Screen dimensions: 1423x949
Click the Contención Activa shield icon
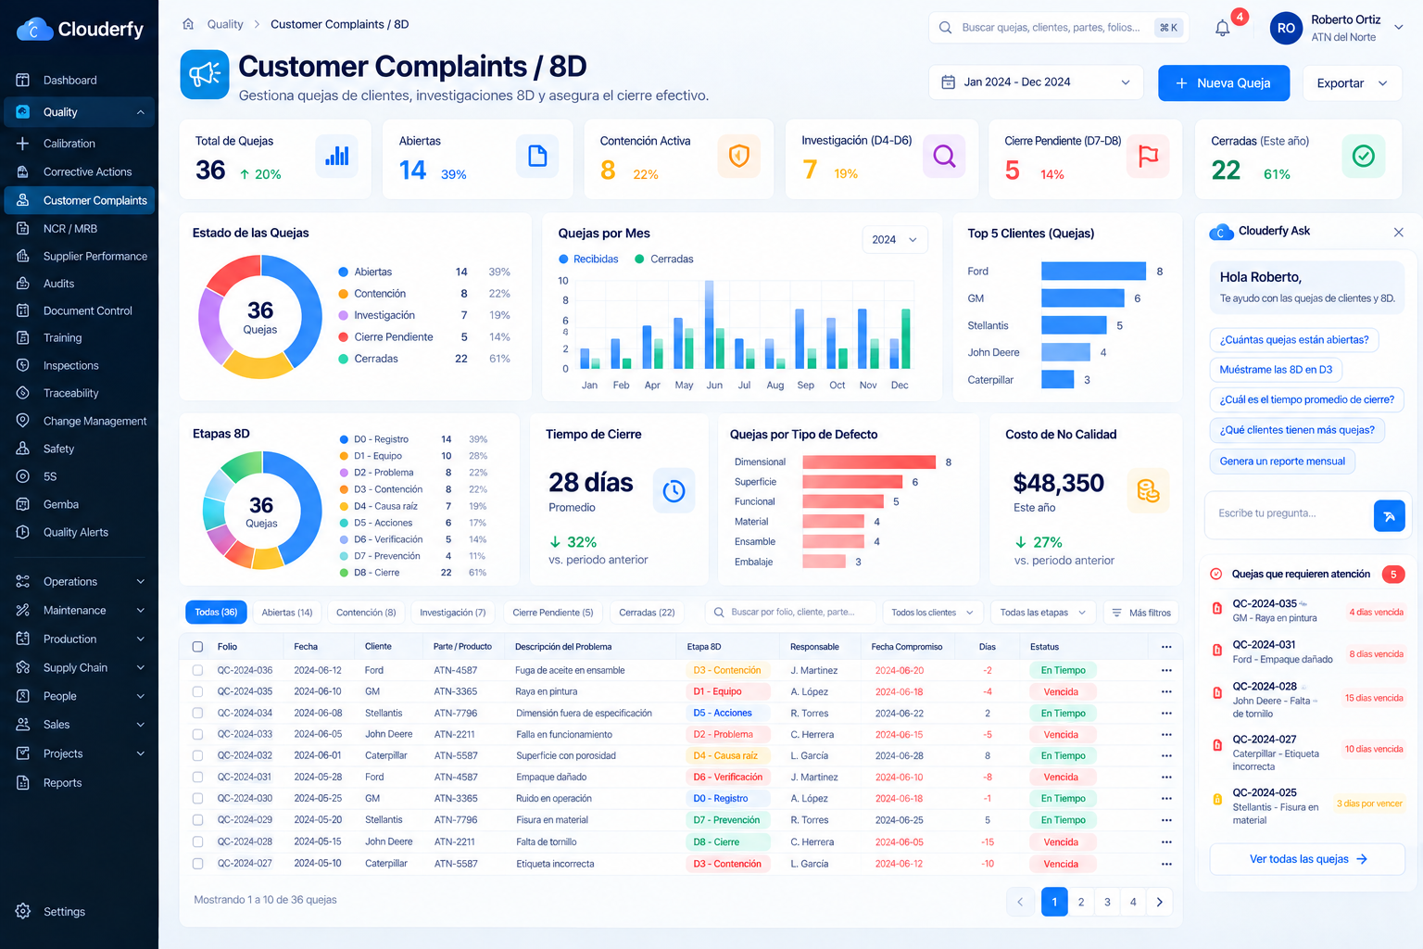tap(738, 156)
